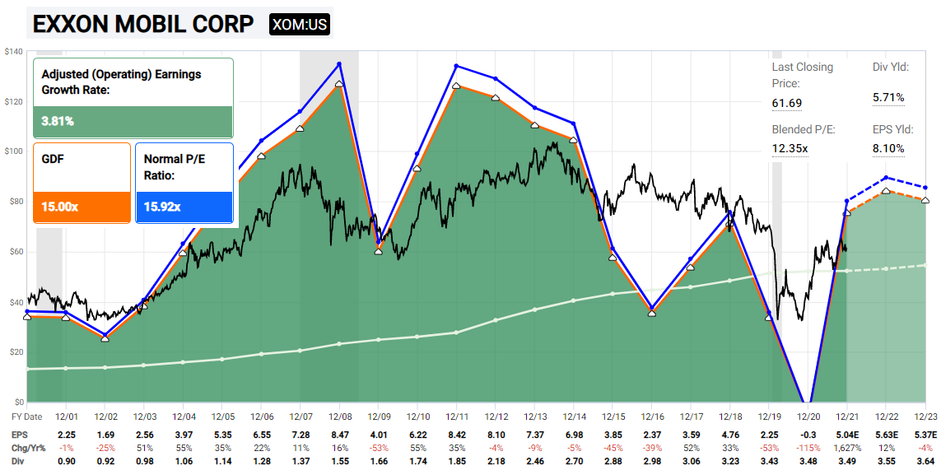Click the blue Normal P/E peak marker at 12/11
Viewport: 941px width, 470px height.
point(457,65)
